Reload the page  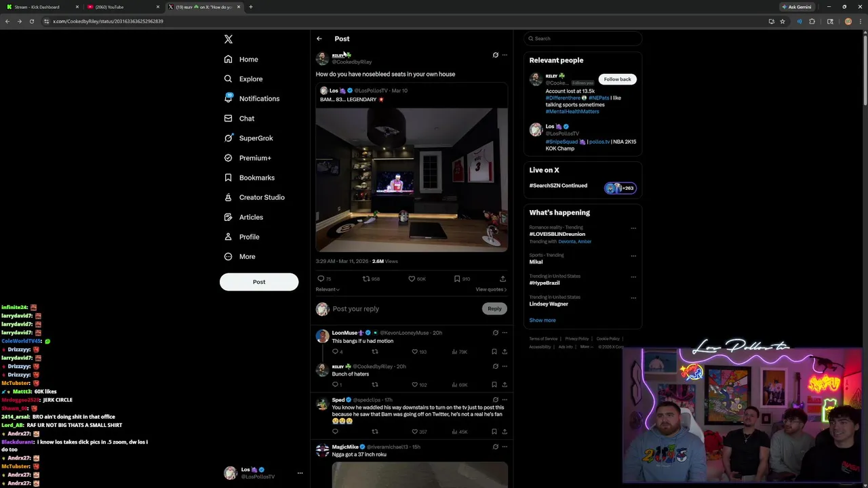tap(31, 21)
